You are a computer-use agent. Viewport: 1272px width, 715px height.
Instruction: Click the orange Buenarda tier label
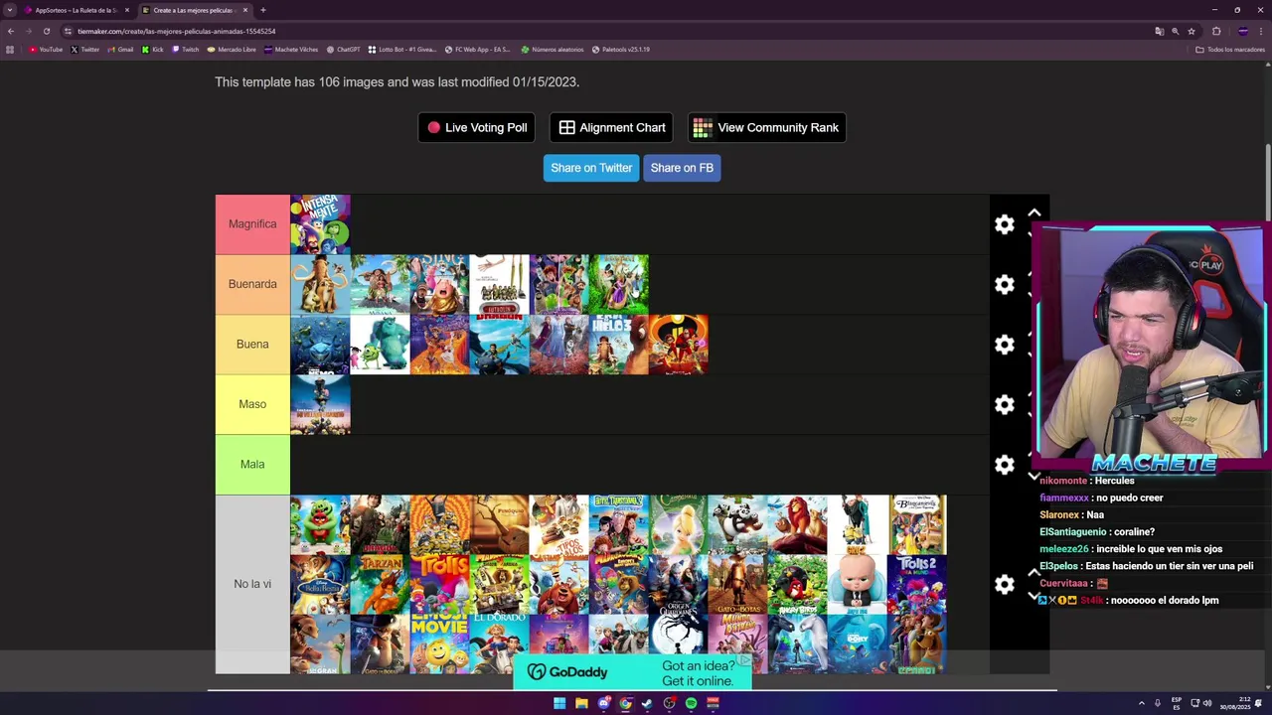pos(252,284)
